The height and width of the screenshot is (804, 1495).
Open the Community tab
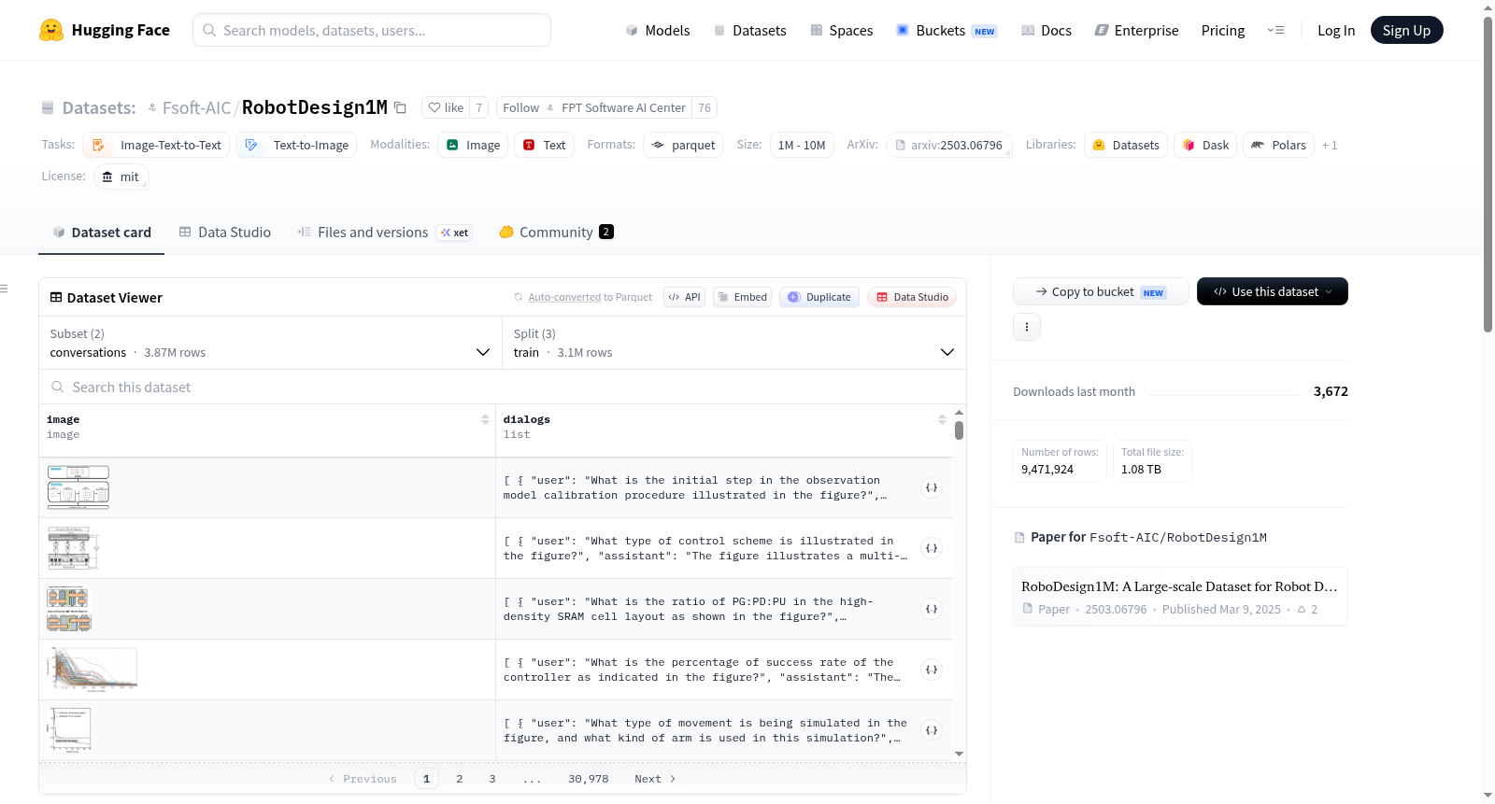(x=556, y=233)
